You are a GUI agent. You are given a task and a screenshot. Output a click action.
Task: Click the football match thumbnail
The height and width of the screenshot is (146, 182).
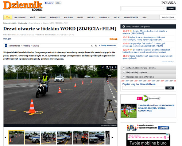[129, 111]
